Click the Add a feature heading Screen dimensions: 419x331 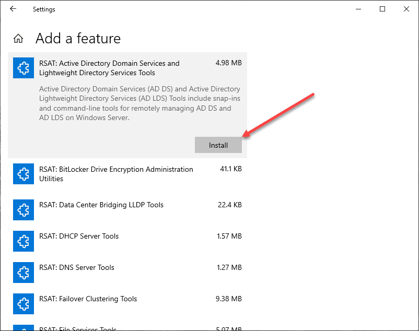78,38
